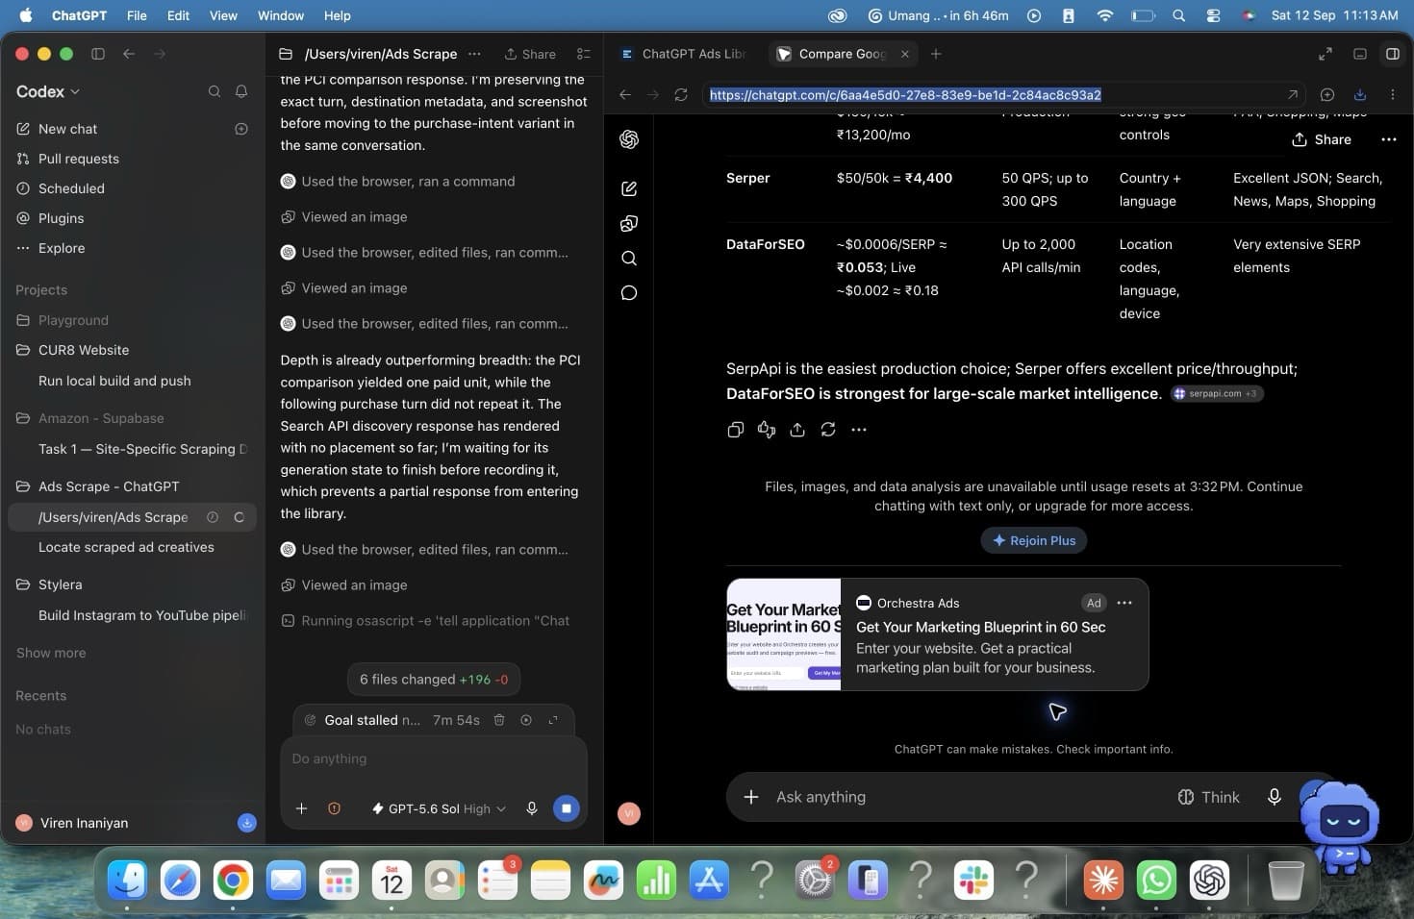Image resolution: width=1414 pixels, height=919 pixels.
Task: Open the 6 files changed summary
Action: pyautogui.click(x=434, y=679)
